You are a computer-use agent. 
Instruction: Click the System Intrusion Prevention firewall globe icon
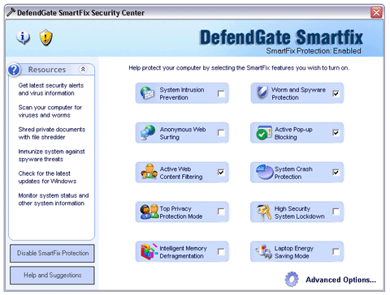pos(147,93)
